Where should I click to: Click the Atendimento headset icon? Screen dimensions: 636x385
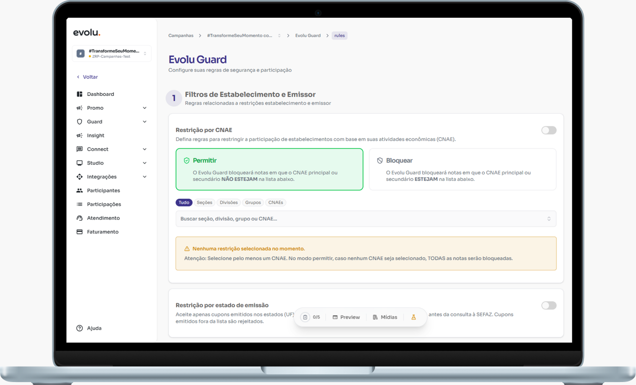point(80,218)
